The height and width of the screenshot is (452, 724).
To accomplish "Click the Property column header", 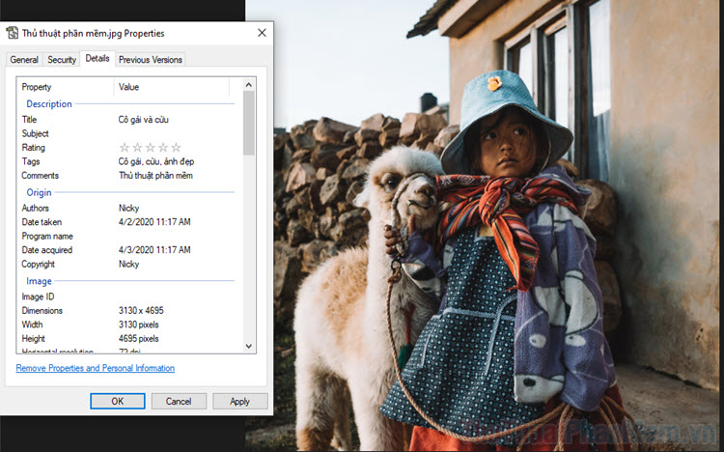I will point(37,87).
